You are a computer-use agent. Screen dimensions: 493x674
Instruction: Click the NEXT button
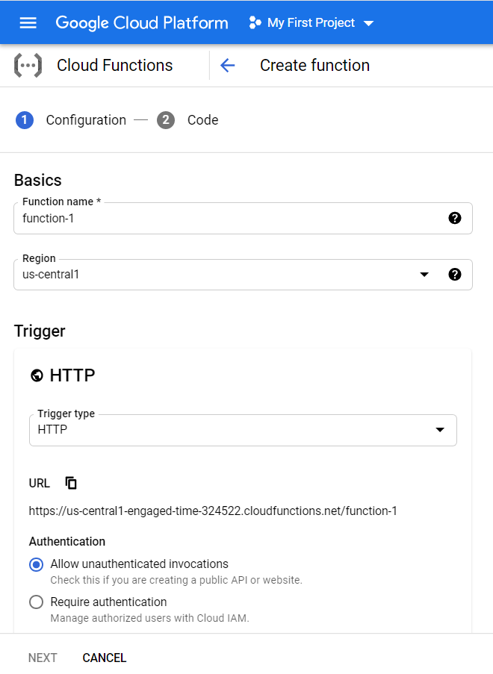pyautogui.click(x=43, y=658)
